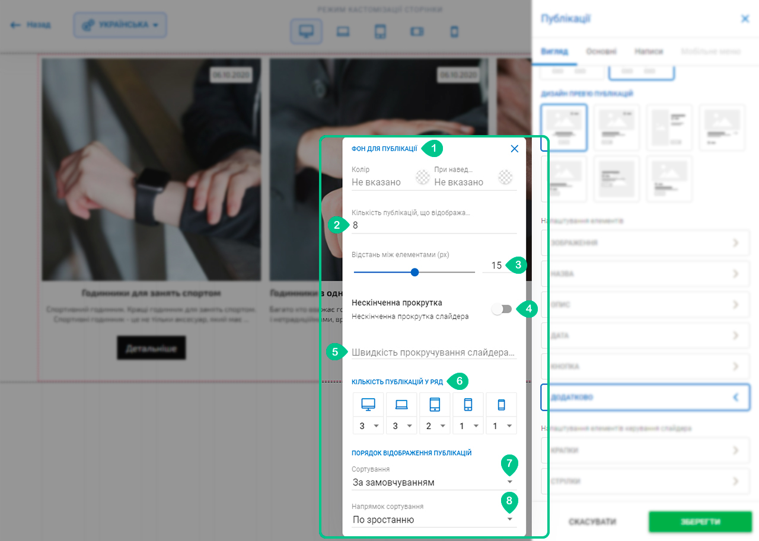Switch to landscape phone preview in top toolbar
Image resolution: width=759 pixels, height=541 pixels.
[417, 31]
